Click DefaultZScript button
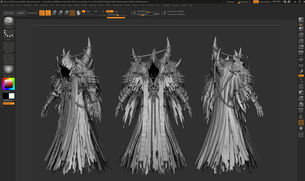Screen dimensions: 305x181 pyautogui.click(x=265, y=2)
